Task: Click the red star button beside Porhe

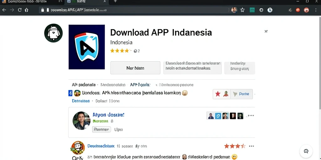Action: point(218,94)
